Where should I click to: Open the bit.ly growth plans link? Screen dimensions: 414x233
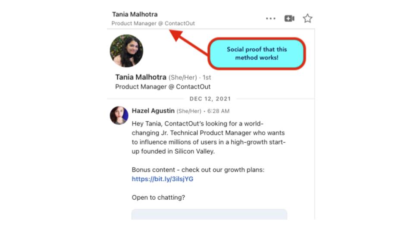click(x=163, y=179)
